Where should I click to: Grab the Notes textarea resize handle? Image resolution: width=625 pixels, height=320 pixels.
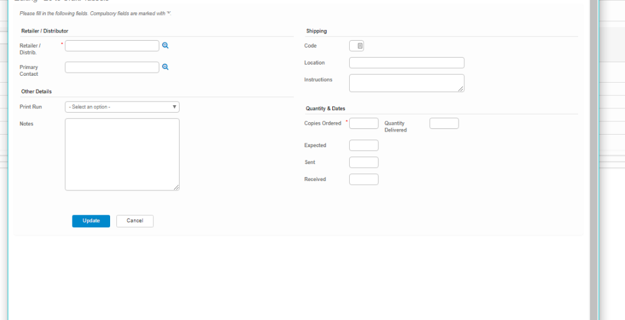tap(176, 187)
